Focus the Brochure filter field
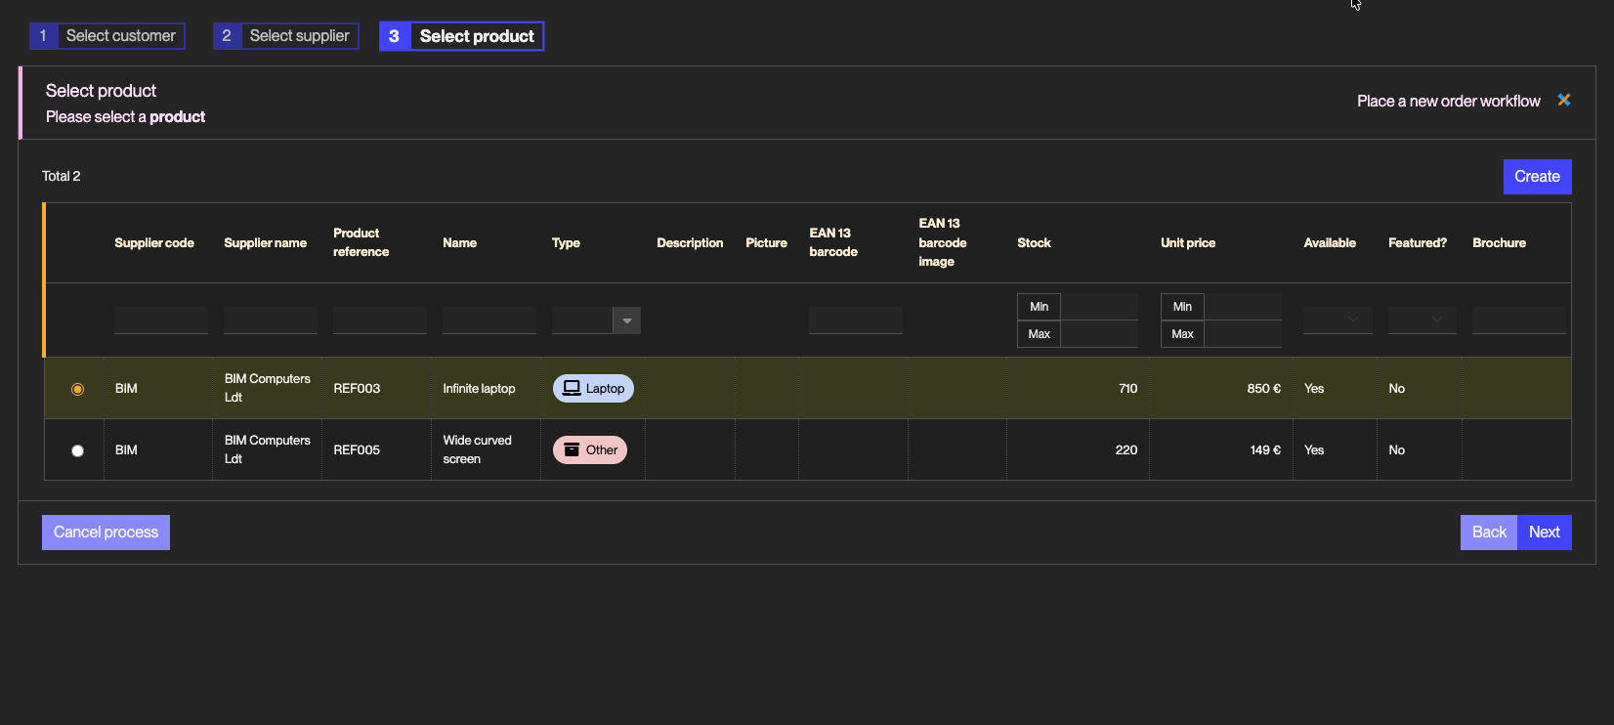Viewport: 1614px width, 725px height. (x=1519, y=320)
